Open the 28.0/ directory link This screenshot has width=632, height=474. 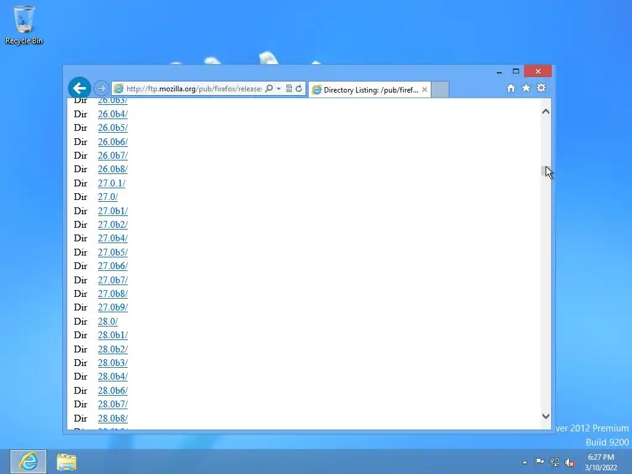click(x=107, y=322)
